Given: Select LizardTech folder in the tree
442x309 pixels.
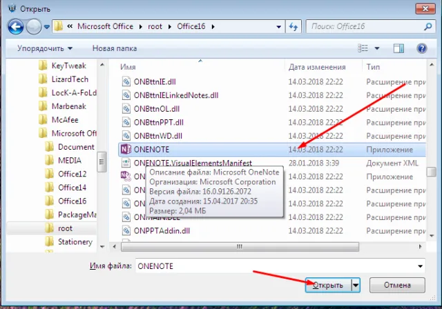Looking at the screenshot, I should 64,79.
